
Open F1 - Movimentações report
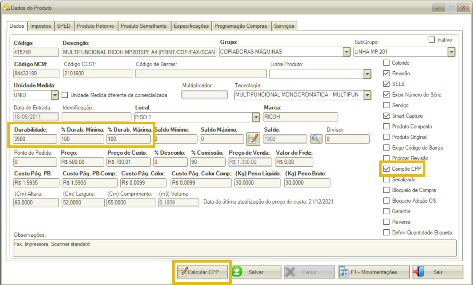point(373,272)
